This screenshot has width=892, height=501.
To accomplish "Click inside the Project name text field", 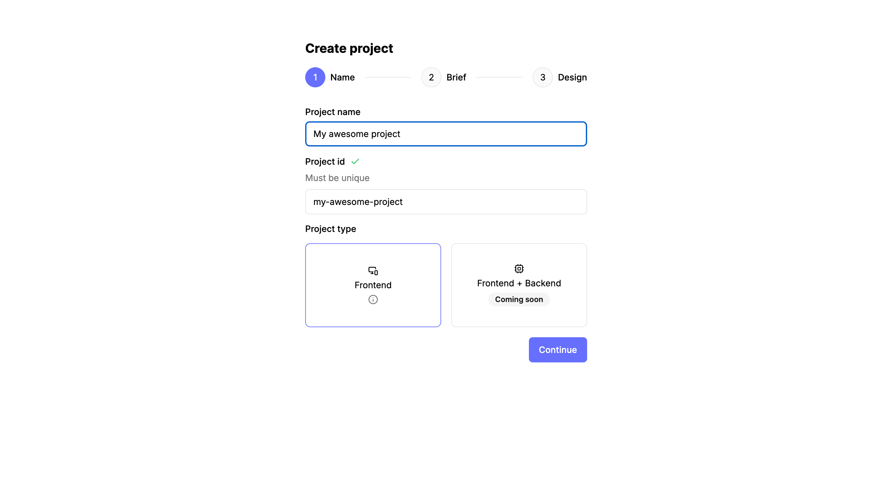I will pyautogui.click(x=446, y=134).
